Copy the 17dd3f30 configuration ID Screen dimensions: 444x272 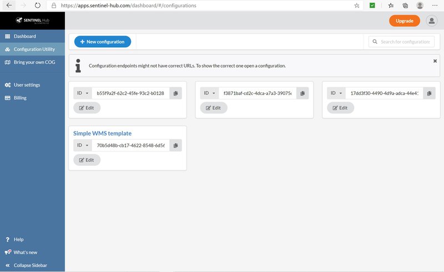(429, 93)
